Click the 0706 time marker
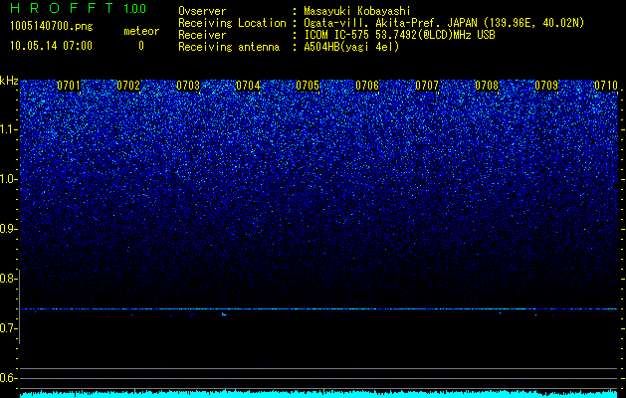Viewport: 626px width, 398px height. click(367, 86)
